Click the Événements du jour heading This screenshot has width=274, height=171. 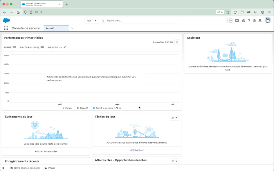click(18, 117)
